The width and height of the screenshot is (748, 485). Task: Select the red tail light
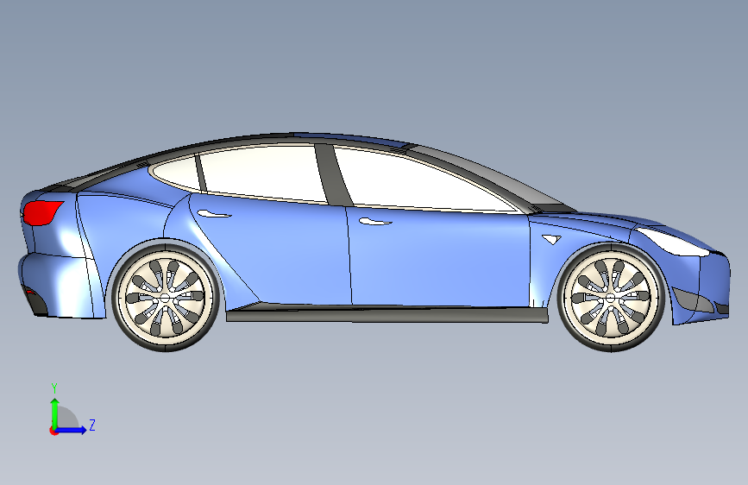(42, 213)
